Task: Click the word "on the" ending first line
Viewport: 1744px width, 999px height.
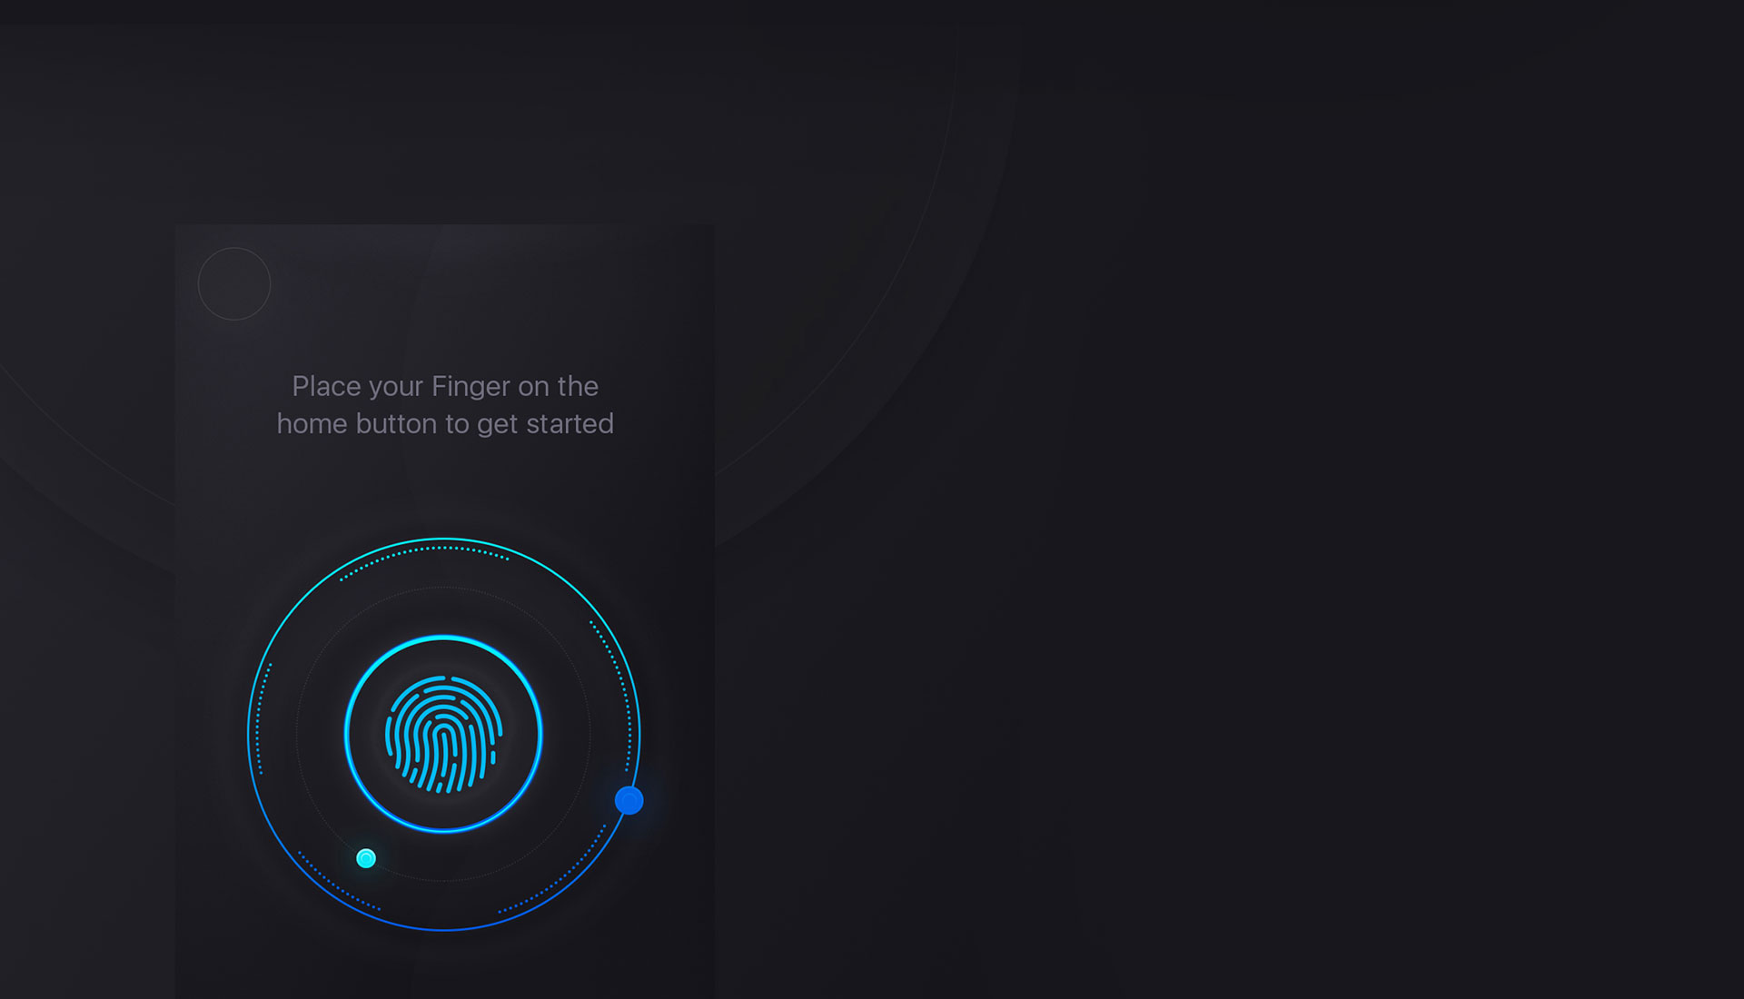Action: coord(558,387)
